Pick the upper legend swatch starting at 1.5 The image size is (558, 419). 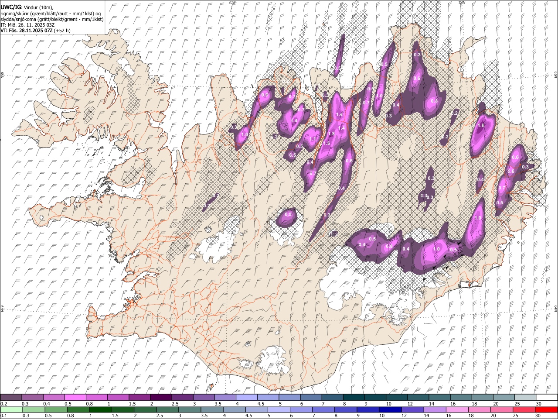click(139, 398)
